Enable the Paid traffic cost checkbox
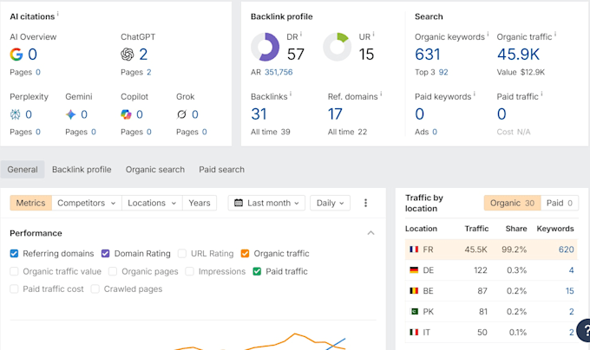Image resolution: width=590 pixels, height=350 pixels. [x=14, y=288]
